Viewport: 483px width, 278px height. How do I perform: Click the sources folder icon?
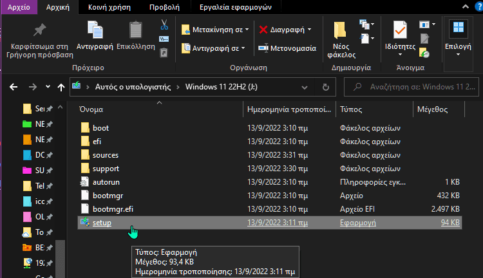[85, 155]
